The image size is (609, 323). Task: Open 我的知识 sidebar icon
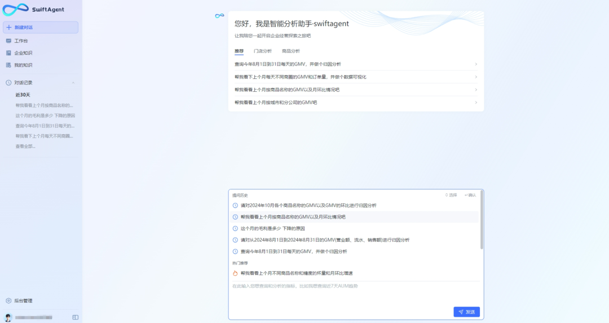[8, 65]
